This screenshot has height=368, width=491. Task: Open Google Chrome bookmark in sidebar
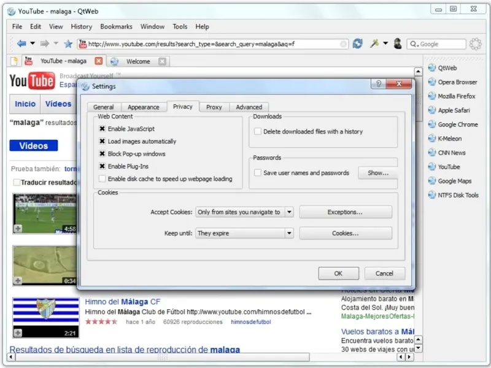tap(453, 125)
